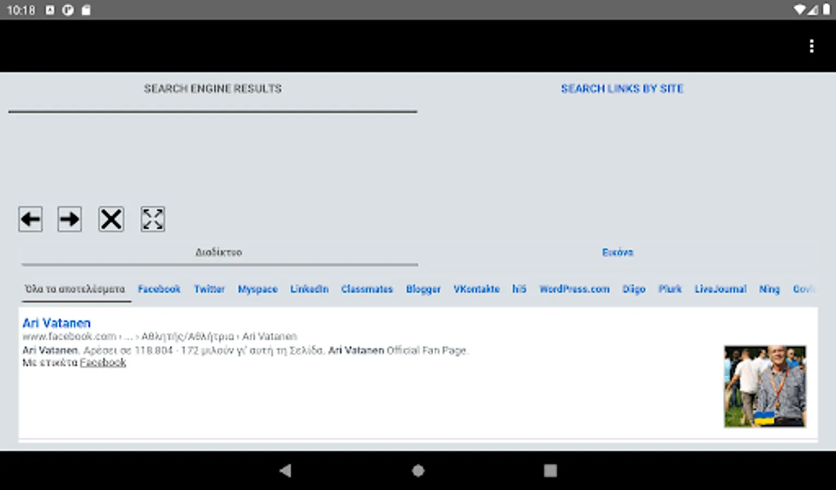
Task: Tap the Android back navigation button
Action: 285,470
